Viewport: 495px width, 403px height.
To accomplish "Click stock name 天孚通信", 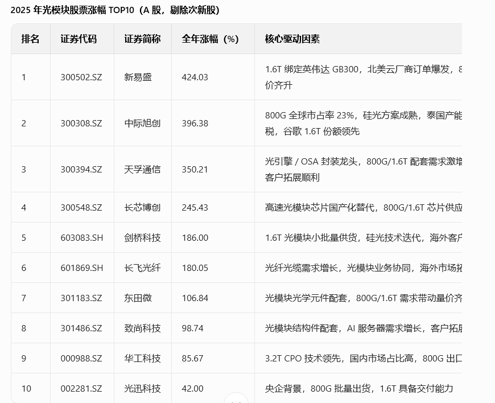I will [x=142, y=169].
